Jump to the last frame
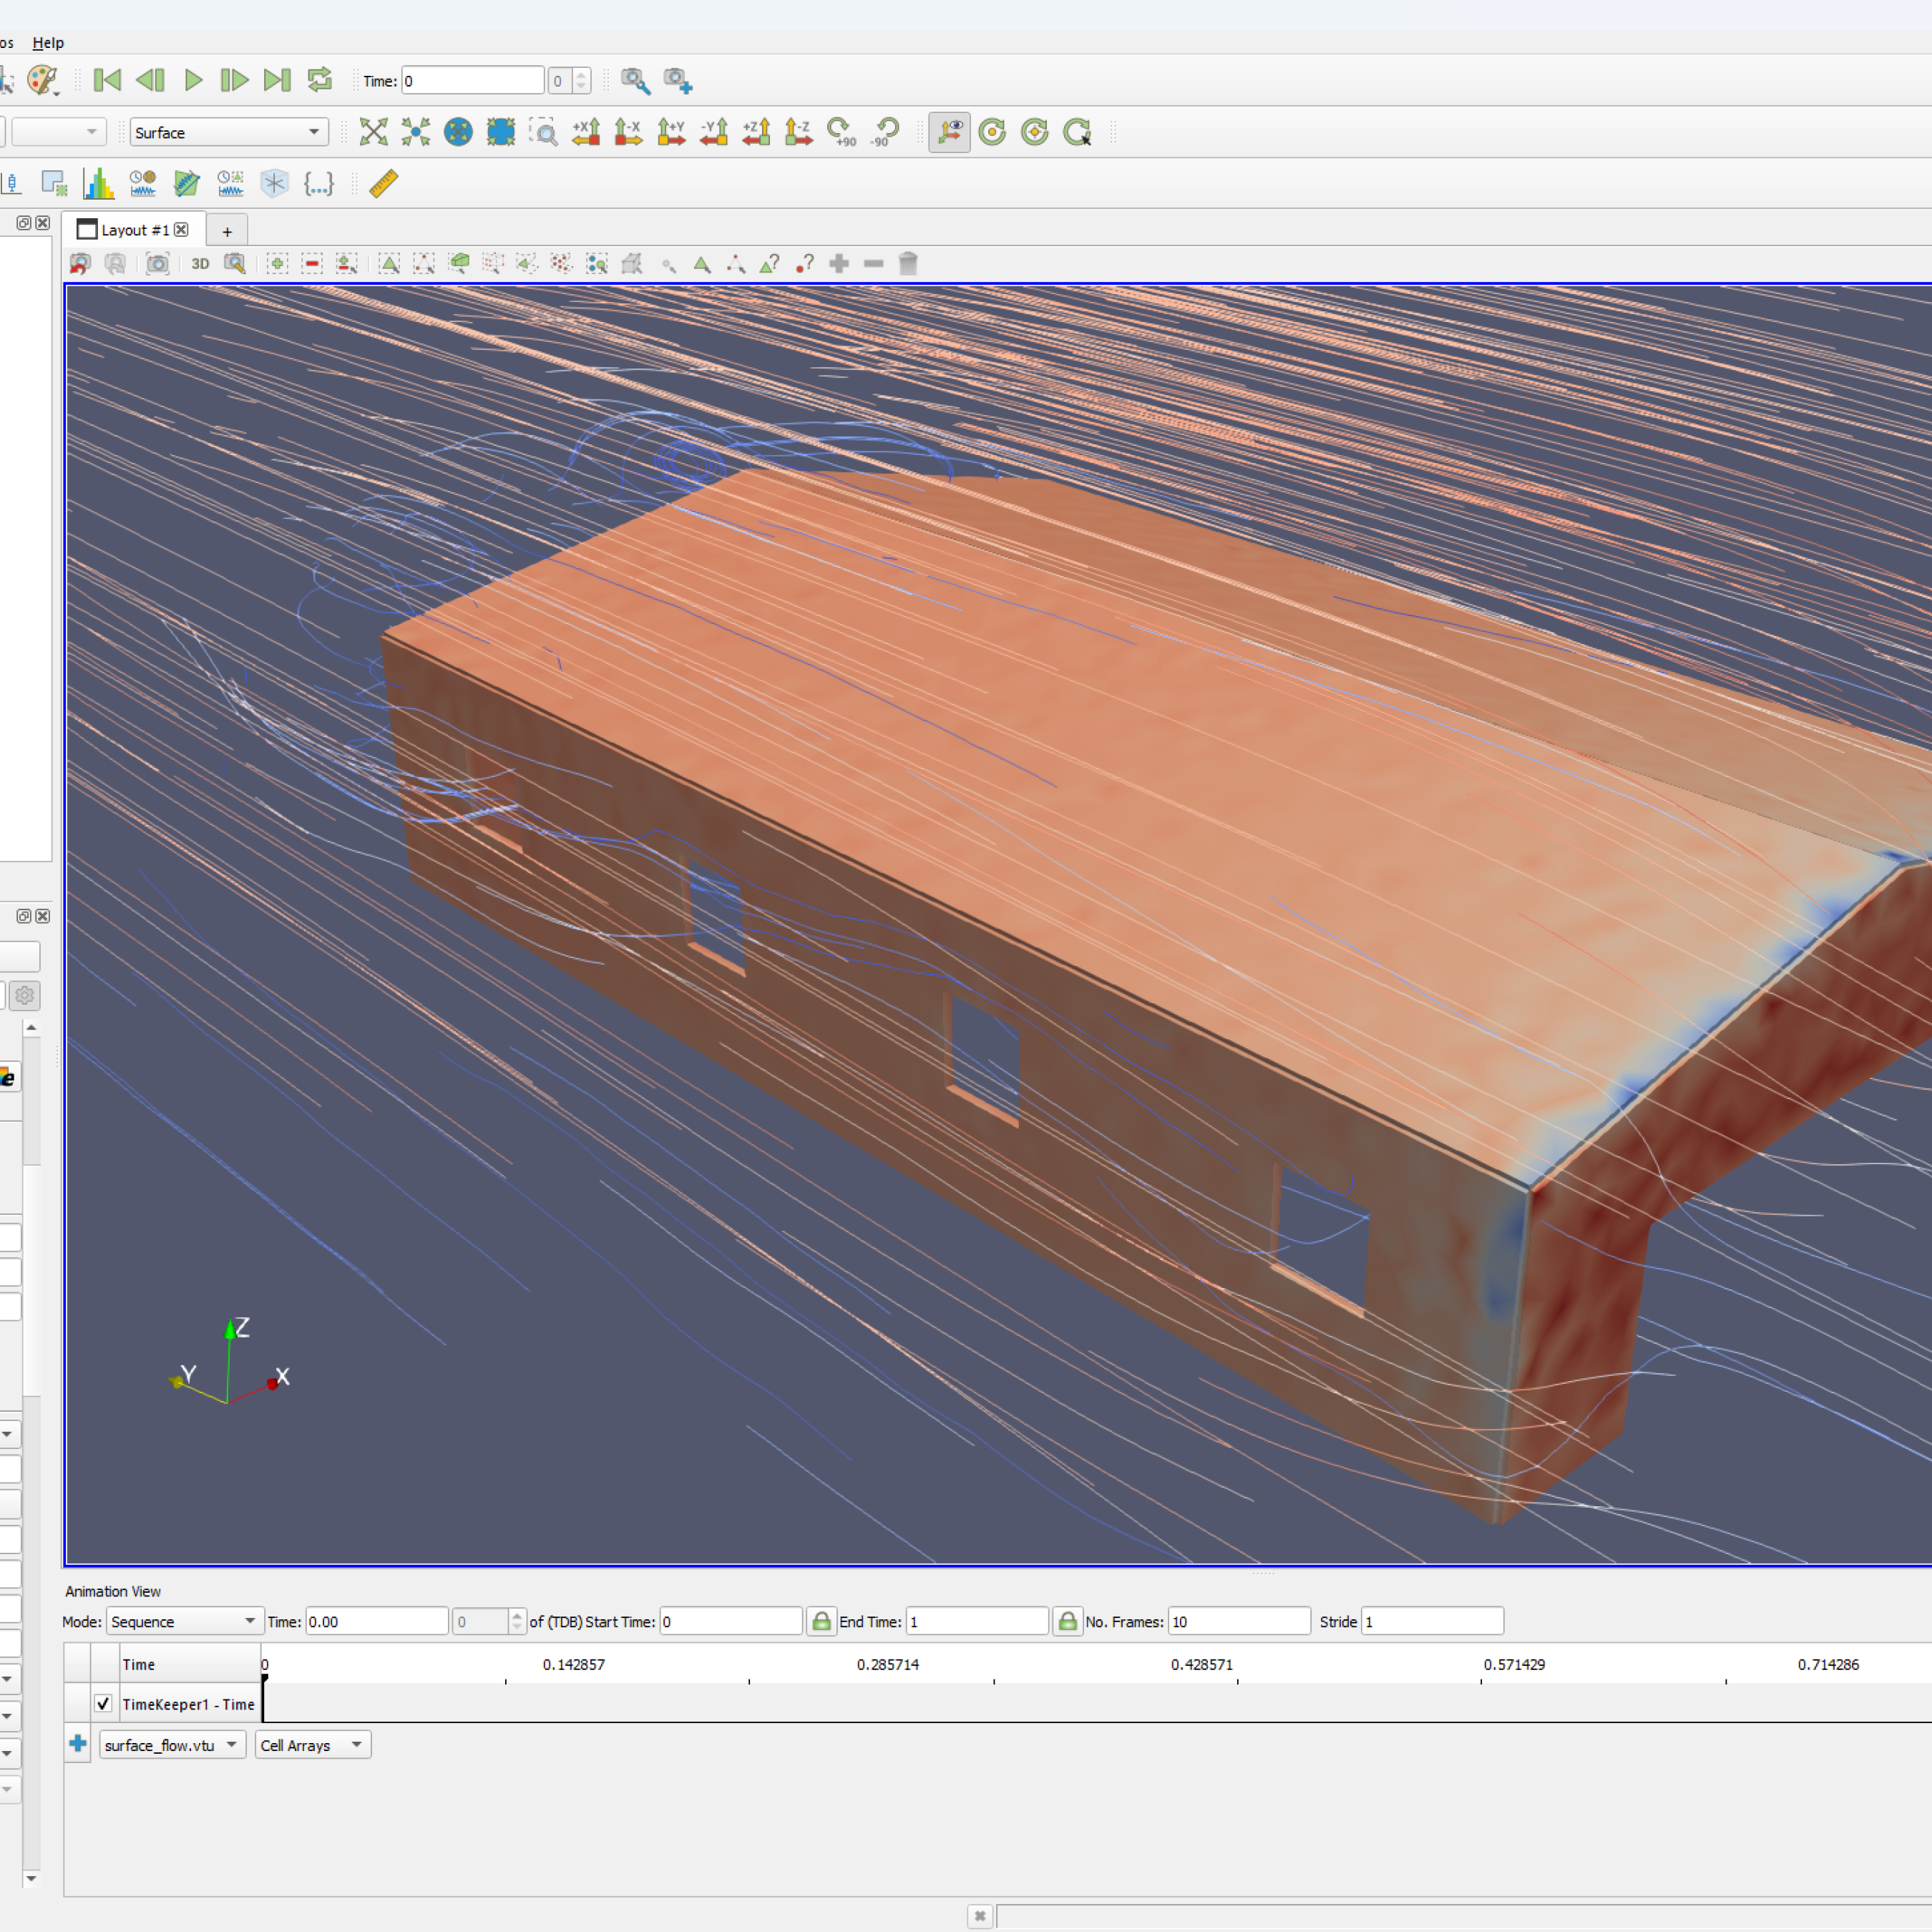This screenshot has height=1932, width=1932. (277, 80)
